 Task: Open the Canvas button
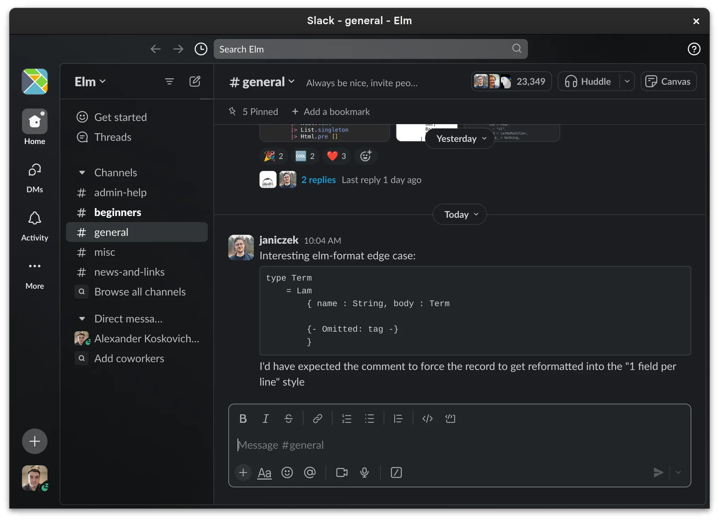(x=668, y=82)
